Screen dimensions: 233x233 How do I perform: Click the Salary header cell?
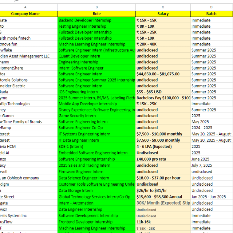[x=163, y=14]
